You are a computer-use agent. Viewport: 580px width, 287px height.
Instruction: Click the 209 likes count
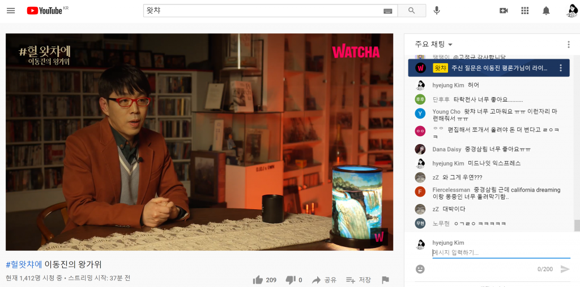click(271, 280)
